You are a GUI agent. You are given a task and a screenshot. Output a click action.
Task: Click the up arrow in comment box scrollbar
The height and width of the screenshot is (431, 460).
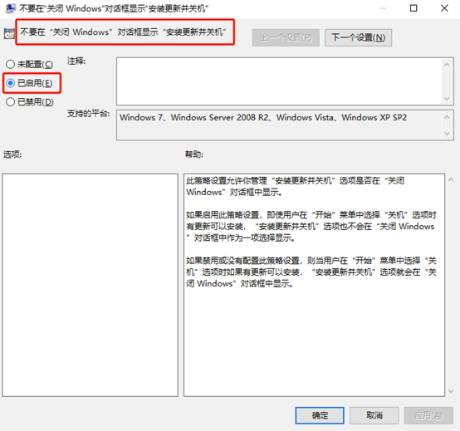[447, 65]
